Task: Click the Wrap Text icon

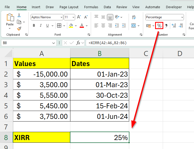Action: [x=134, y=17]
